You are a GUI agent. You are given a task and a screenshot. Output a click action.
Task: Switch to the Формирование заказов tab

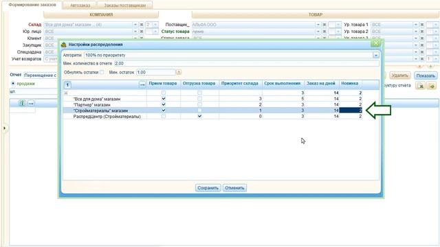click(x=32, y=5)
